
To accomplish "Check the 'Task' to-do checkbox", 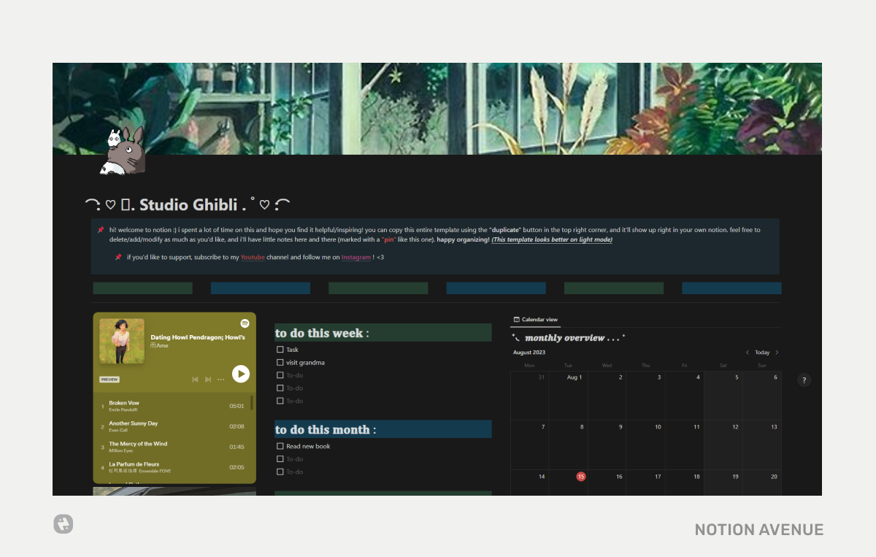I will point(280,350).
